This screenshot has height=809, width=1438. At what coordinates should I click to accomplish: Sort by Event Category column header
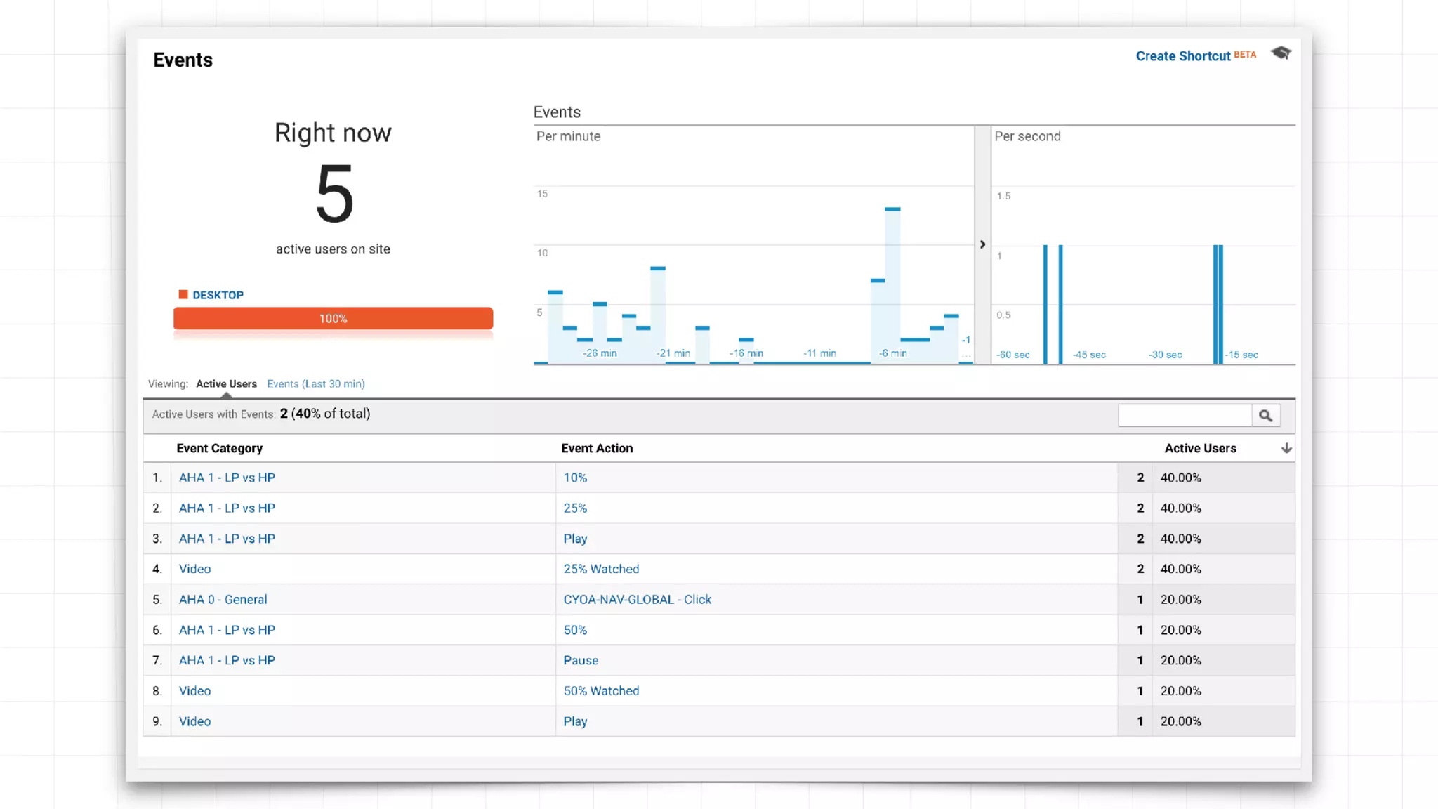pos(219,448)
